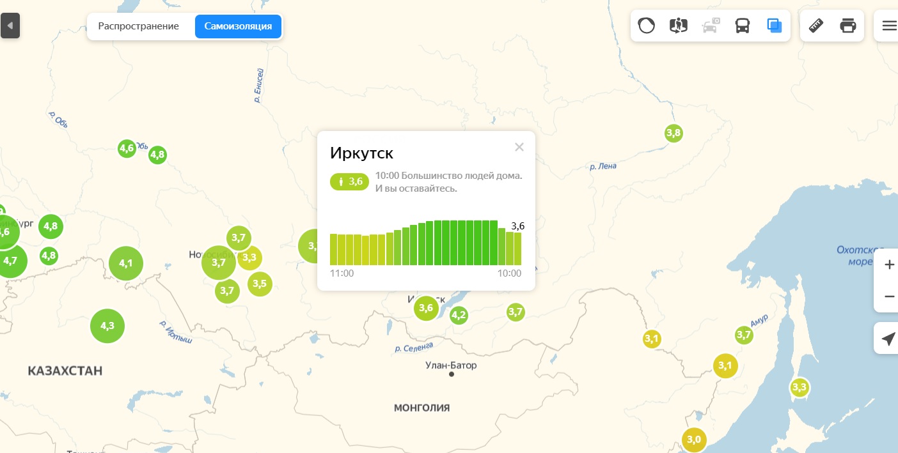This screenshot has height=453, width=898.
Task: Enable the public transport icon
Action: pos(742,26)
